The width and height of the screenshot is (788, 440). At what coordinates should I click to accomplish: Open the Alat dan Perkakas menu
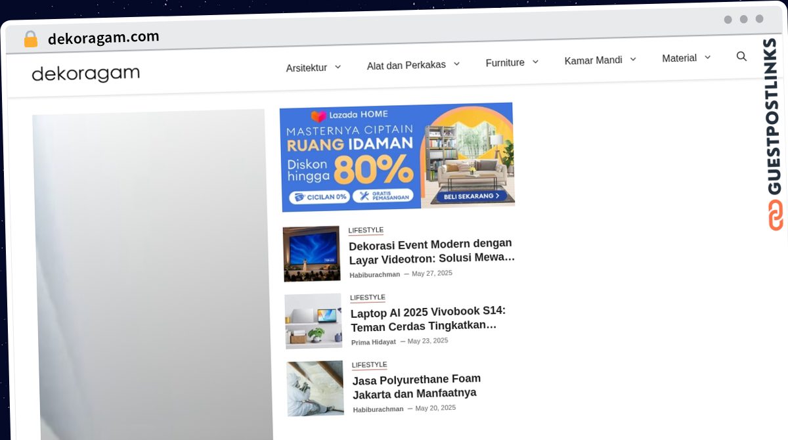[406, 65]
